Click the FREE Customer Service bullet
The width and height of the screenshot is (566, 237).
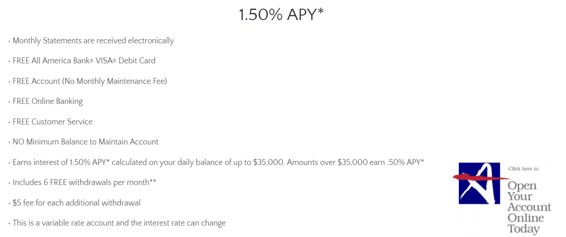point(52,122)
